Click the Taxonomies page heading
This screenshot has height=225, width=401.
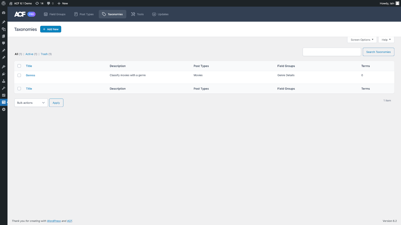pyautogui.click(x=26, y=29)
